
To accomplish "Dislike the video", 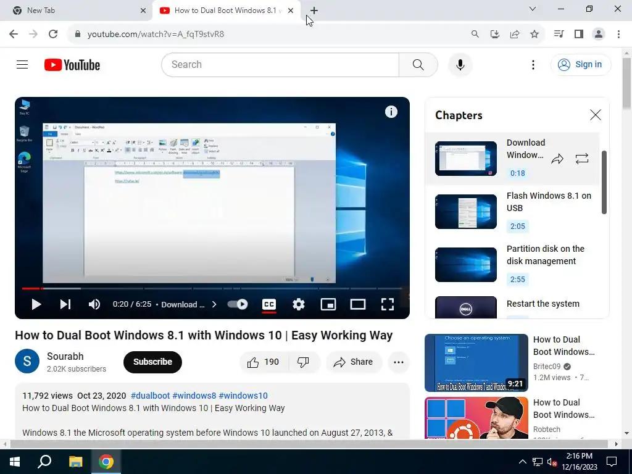I will [304, 362].
